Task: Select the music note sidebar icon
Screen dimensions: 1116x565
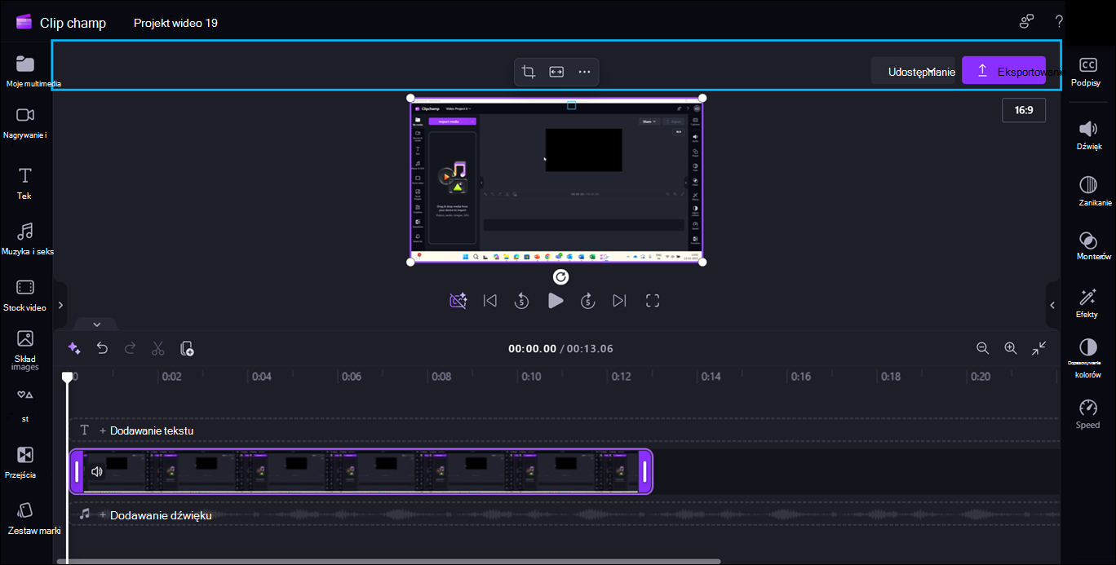Action: point(25,232)
